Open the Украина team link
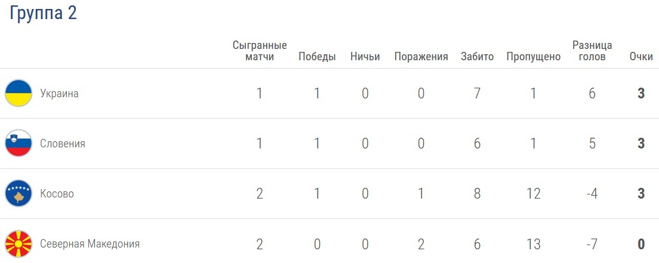 click(x=59, y=94)
